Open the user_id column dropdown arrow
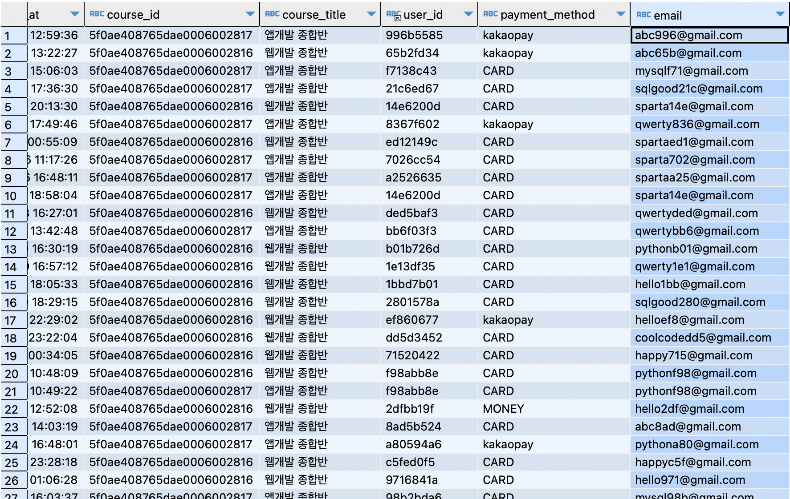 coord(468,14)
